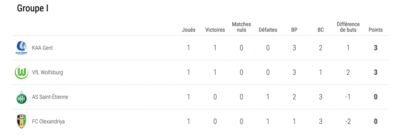Open the VfL Wolfsburg team link
The width and height of the screenshot is (396, 136).
pyautogui.click(x=48, y=73)
